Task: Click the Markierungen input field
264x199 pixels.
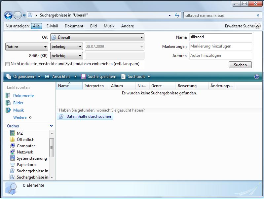Action: [220, 47]
